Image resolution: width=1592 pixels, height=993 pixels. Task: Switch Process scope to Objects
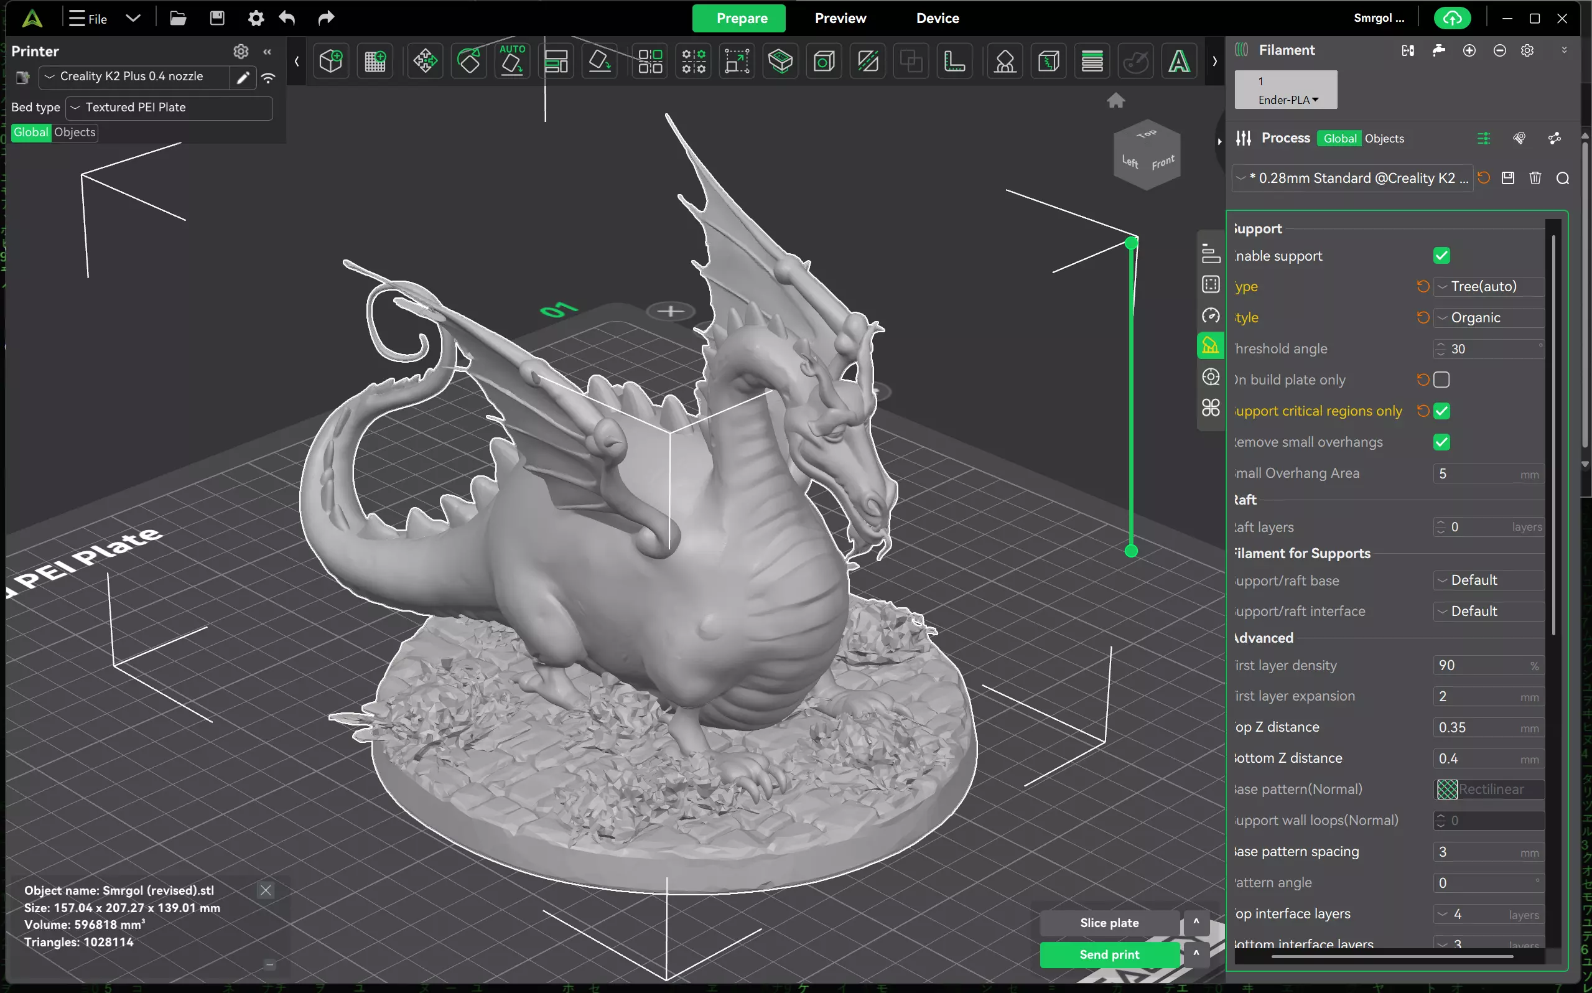point(1384,139)
